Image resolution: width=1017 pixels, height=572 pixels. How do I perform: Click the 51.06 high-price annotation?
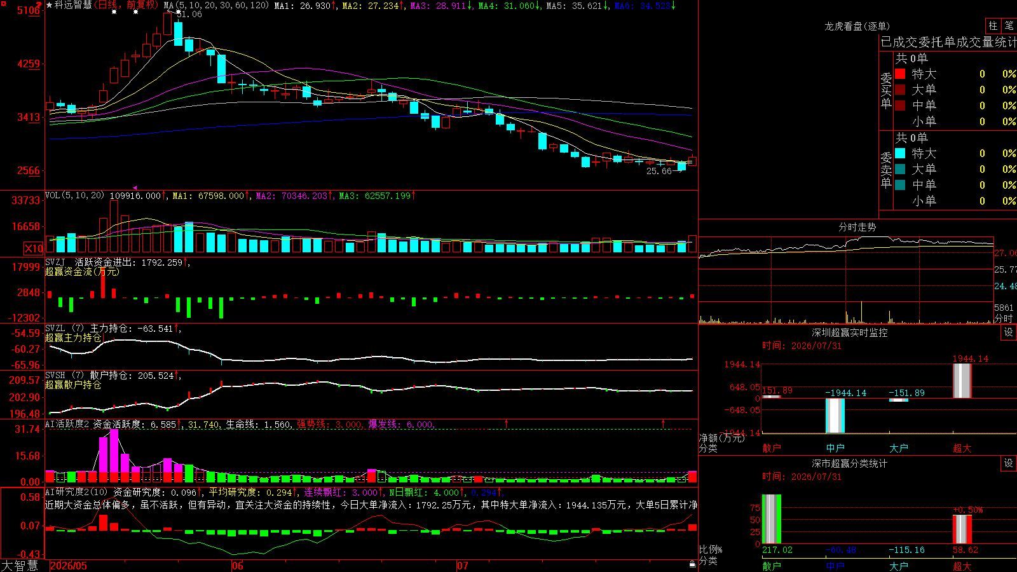point(189,15)
